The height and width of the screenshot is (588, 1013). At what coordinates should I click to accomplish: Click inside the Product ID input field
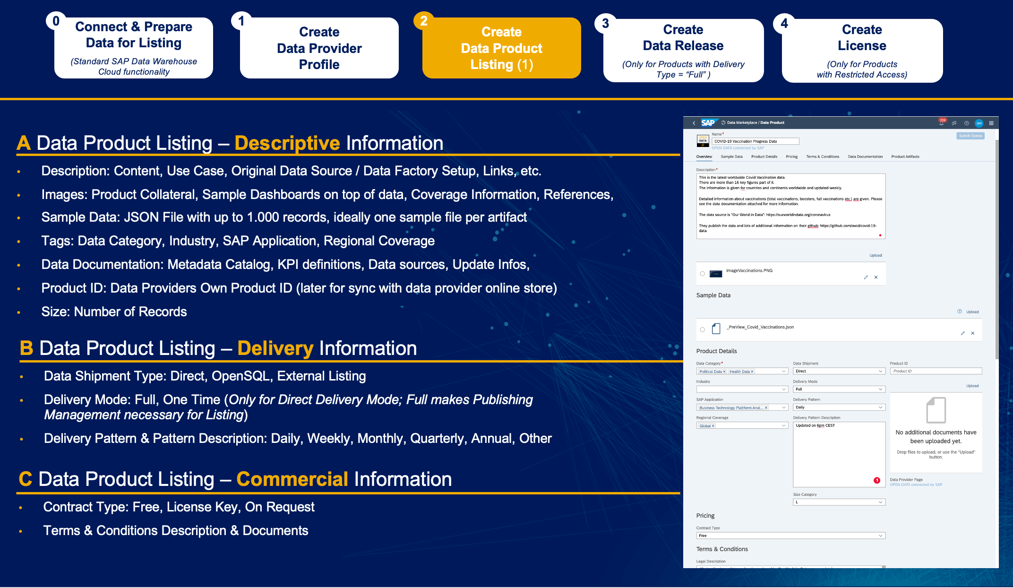pos(936,371)
